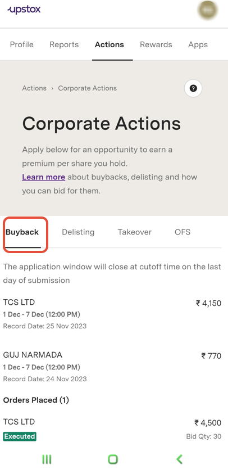Image resolution: width=228 pixels, height=469 pixels.
Task: Click the Actions breadcrumb link
Action: point(34,88)
